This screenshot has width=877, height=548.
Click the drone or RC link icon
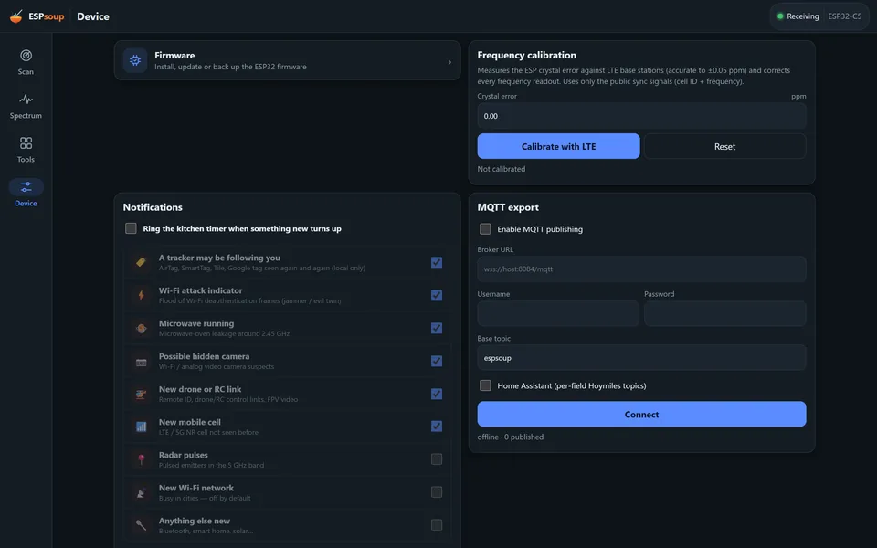pyautogui.click(x=141, y=395)
